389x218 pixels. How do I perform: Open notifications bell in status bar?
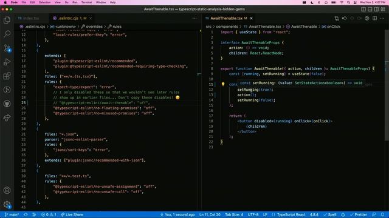click(x=382, y=214)
